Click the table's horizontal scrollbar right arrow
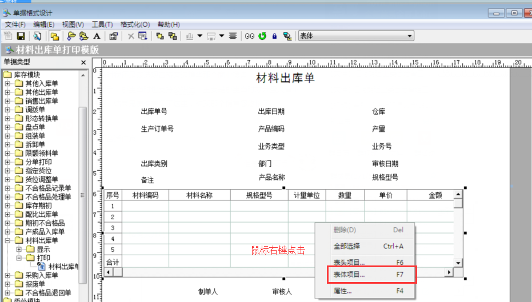This screenshot has width=532, height=302. tap(449, 272)
